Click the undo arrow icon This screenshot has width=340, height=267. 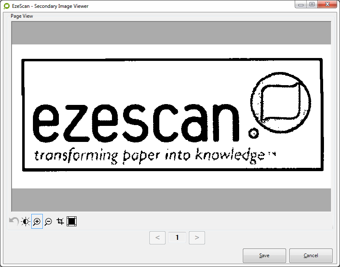point(14,222)
